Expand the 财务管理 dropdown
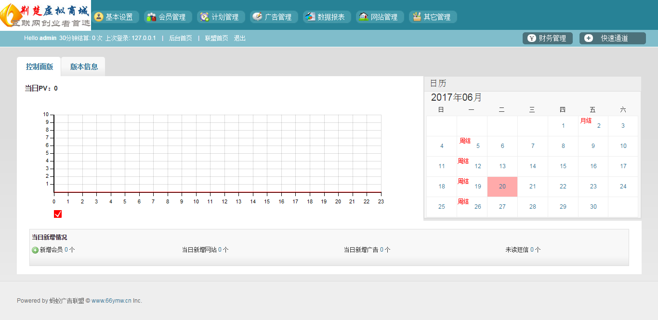The height and width of the screenshot is (320, 658). click(x=548, y=38)
